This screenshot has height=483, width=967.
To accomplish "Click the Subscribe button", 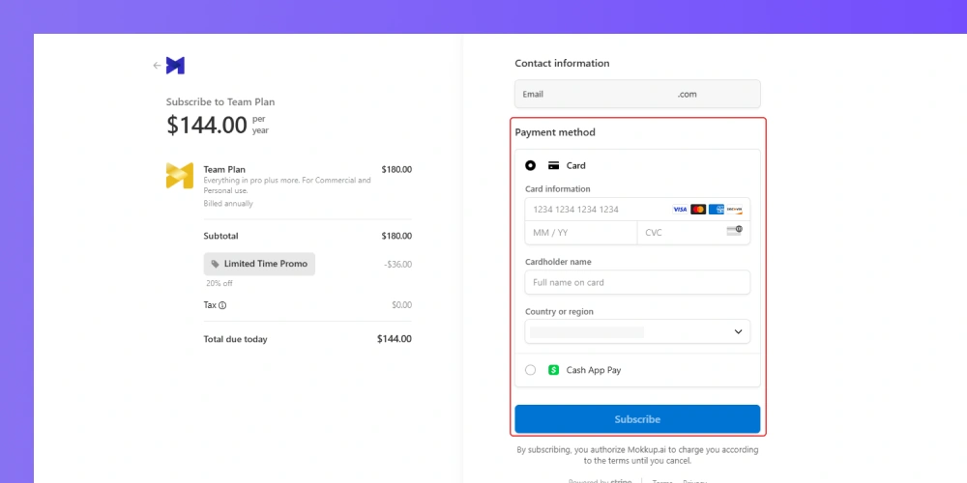I will click(x=637, y=419).
